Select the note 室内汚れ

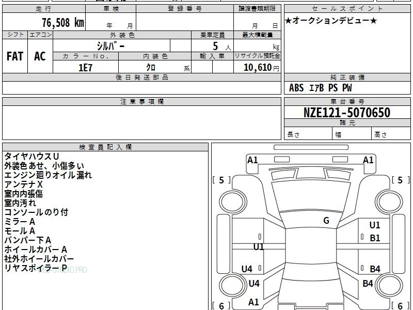click(x=20, y=203)
